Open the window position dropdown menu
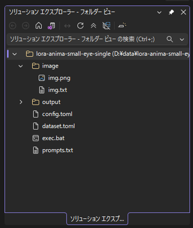 pyautogui.click(x=159, y=12)
